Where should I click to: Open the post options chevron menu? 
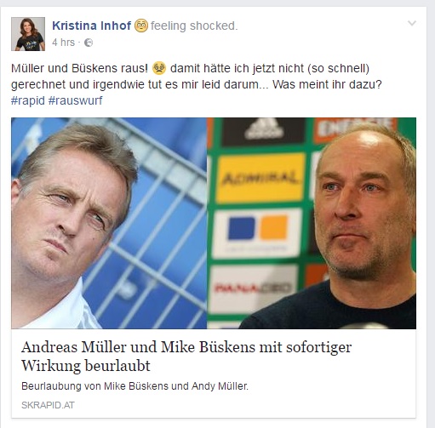click(x=412, y=23)
